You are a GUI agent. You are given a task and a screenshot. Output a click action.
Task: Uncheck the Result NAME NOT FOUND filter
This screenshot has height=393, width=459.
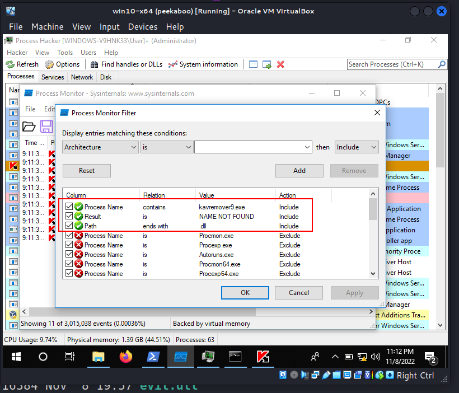coord(69,216)
